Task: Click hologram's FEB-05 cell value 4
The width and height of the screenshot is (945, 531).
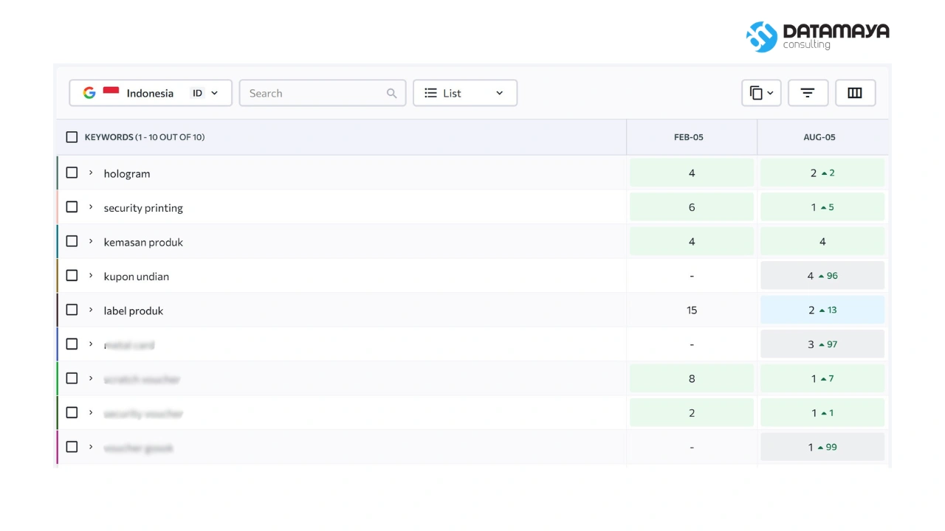Action: pos(692,173)
